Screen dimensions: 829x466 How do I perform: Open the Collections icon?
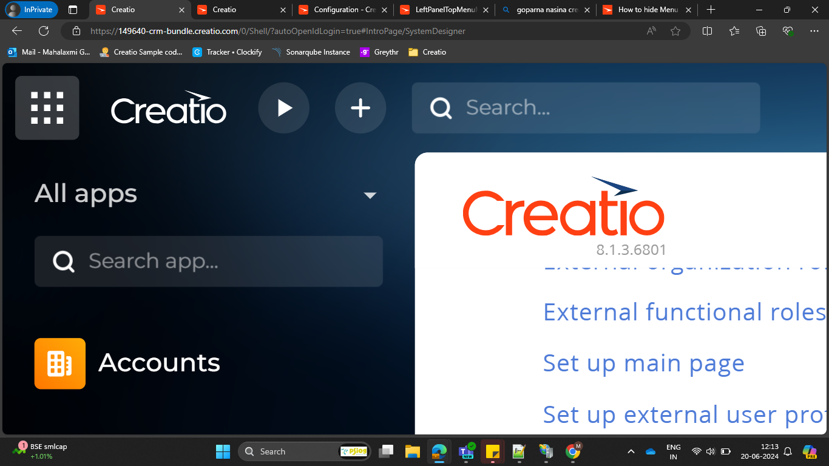(761, 31)
